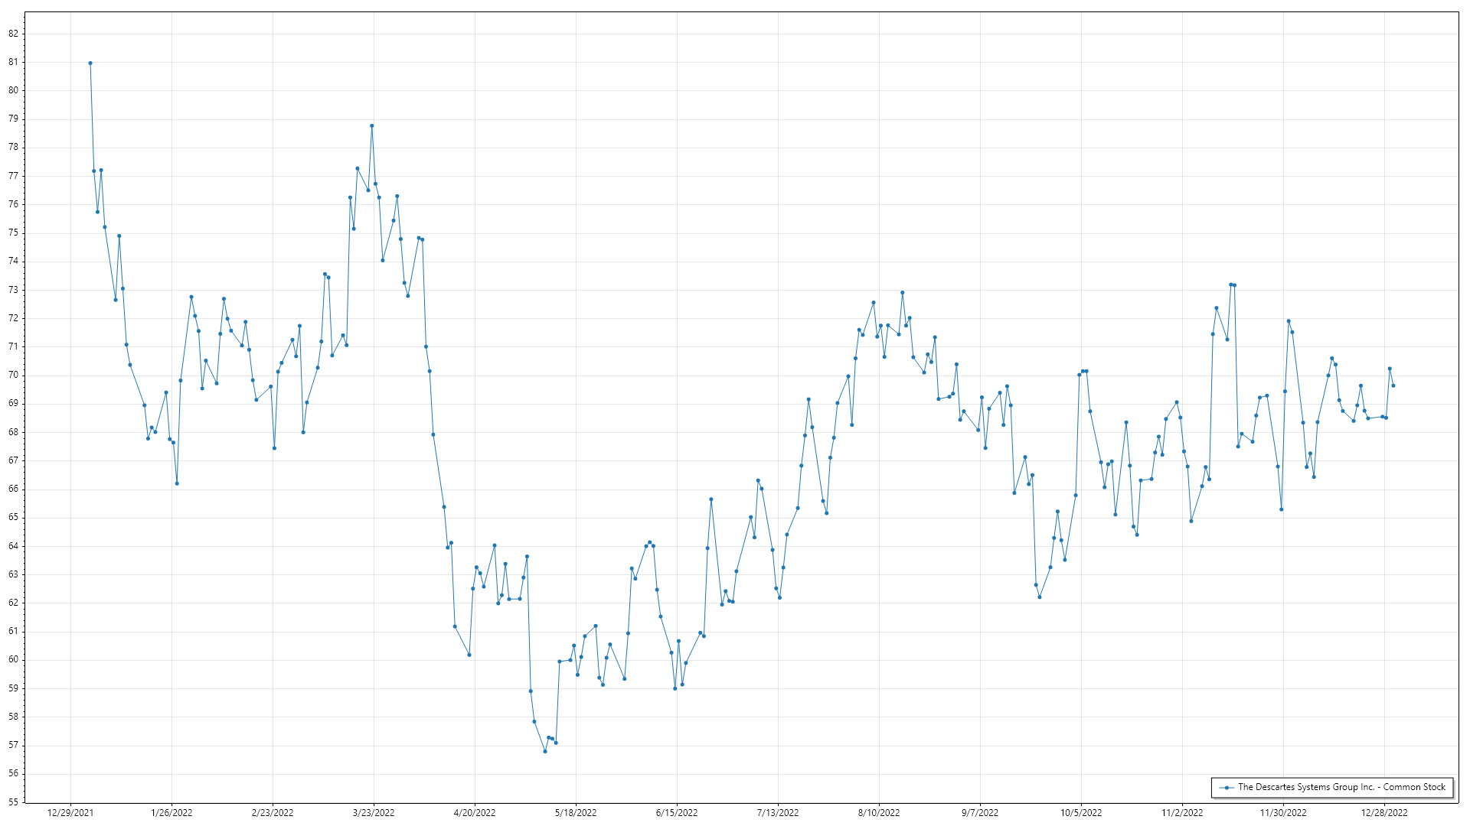
Task: Click 'The Descartes Systems Group Inc.' legend text
Action: 1341,787
